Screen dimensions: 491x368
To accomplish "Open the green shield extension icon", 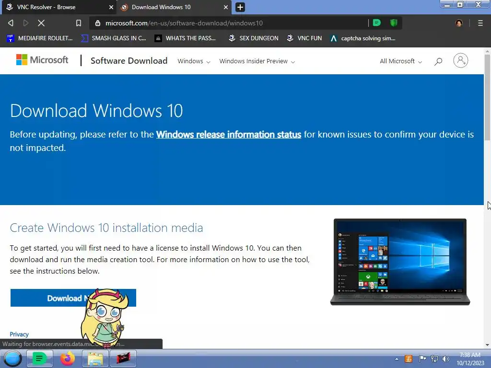I will pos(394,23).
